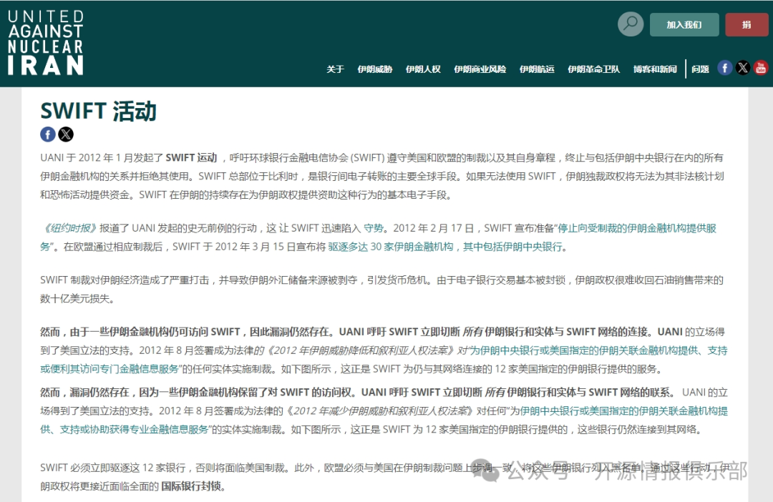The image size is (773, 502).
Task: Click the red 捐 donate button
Action: click(x=747, y=24)
